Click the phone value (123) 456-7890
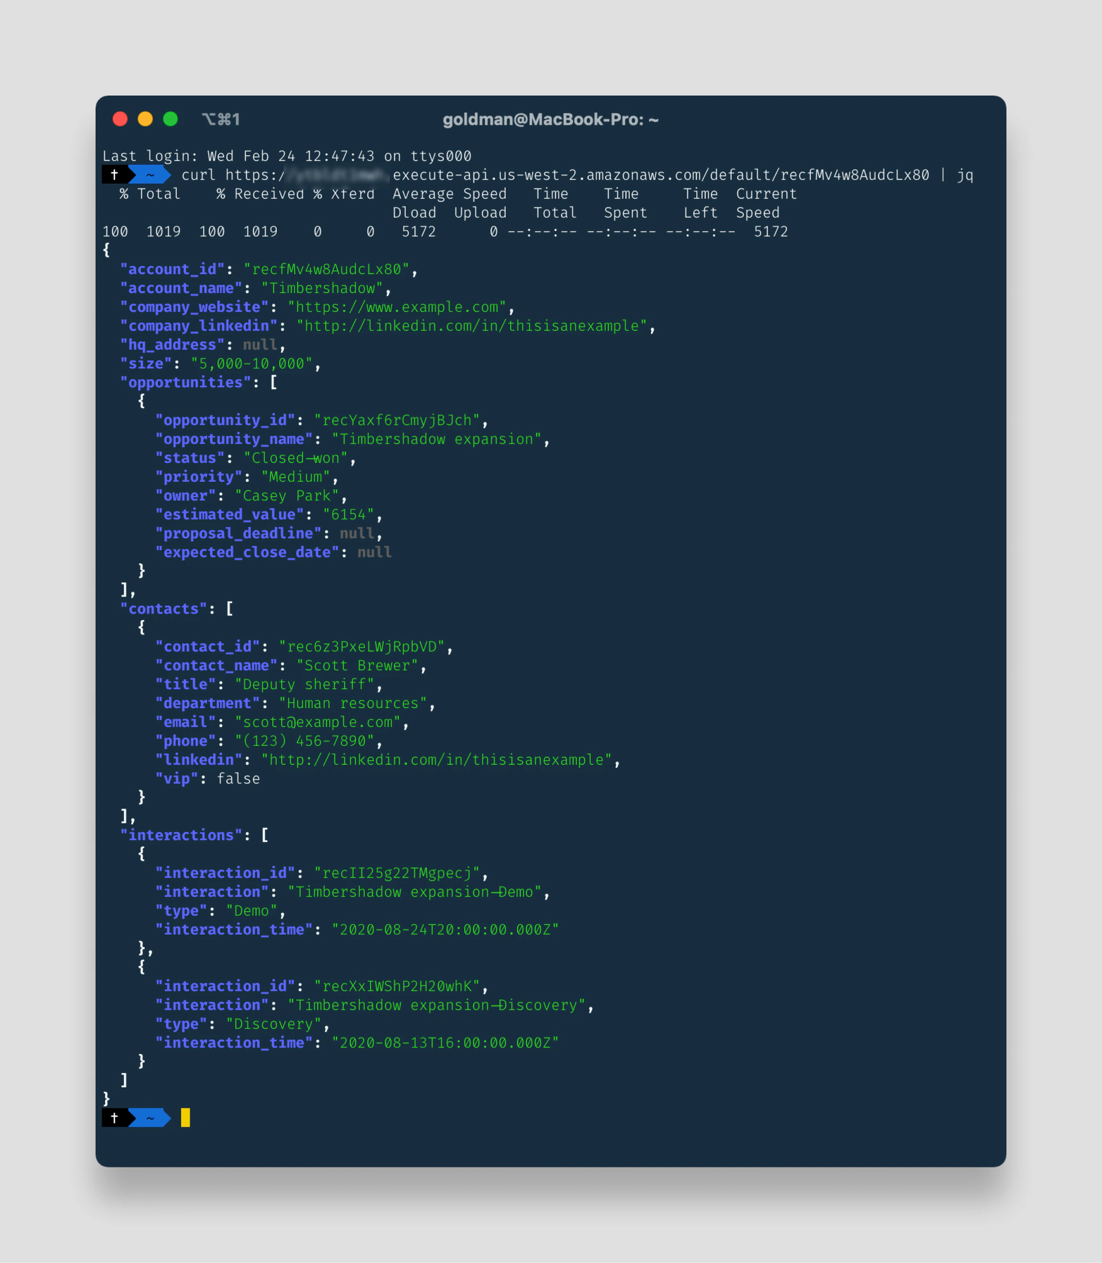Image resolution: width=1102 pixels, height=1263 pixels. pyautogui.click(x=305, y=741)
